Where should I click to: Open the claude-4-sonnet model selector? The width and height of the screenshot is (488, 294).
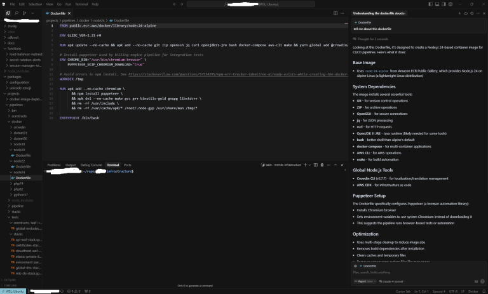(x=391, y=280)
